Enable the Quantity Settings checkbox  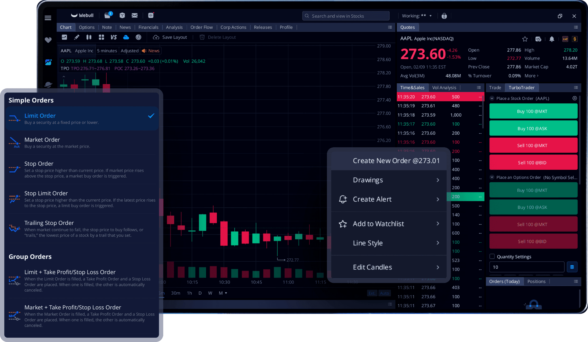tap(492, 257)
